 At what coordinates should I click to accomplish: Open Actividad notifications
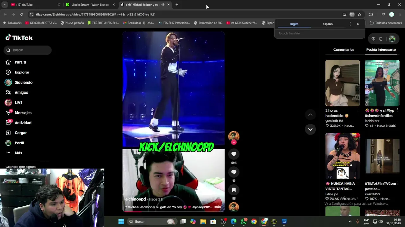point(23,123)
